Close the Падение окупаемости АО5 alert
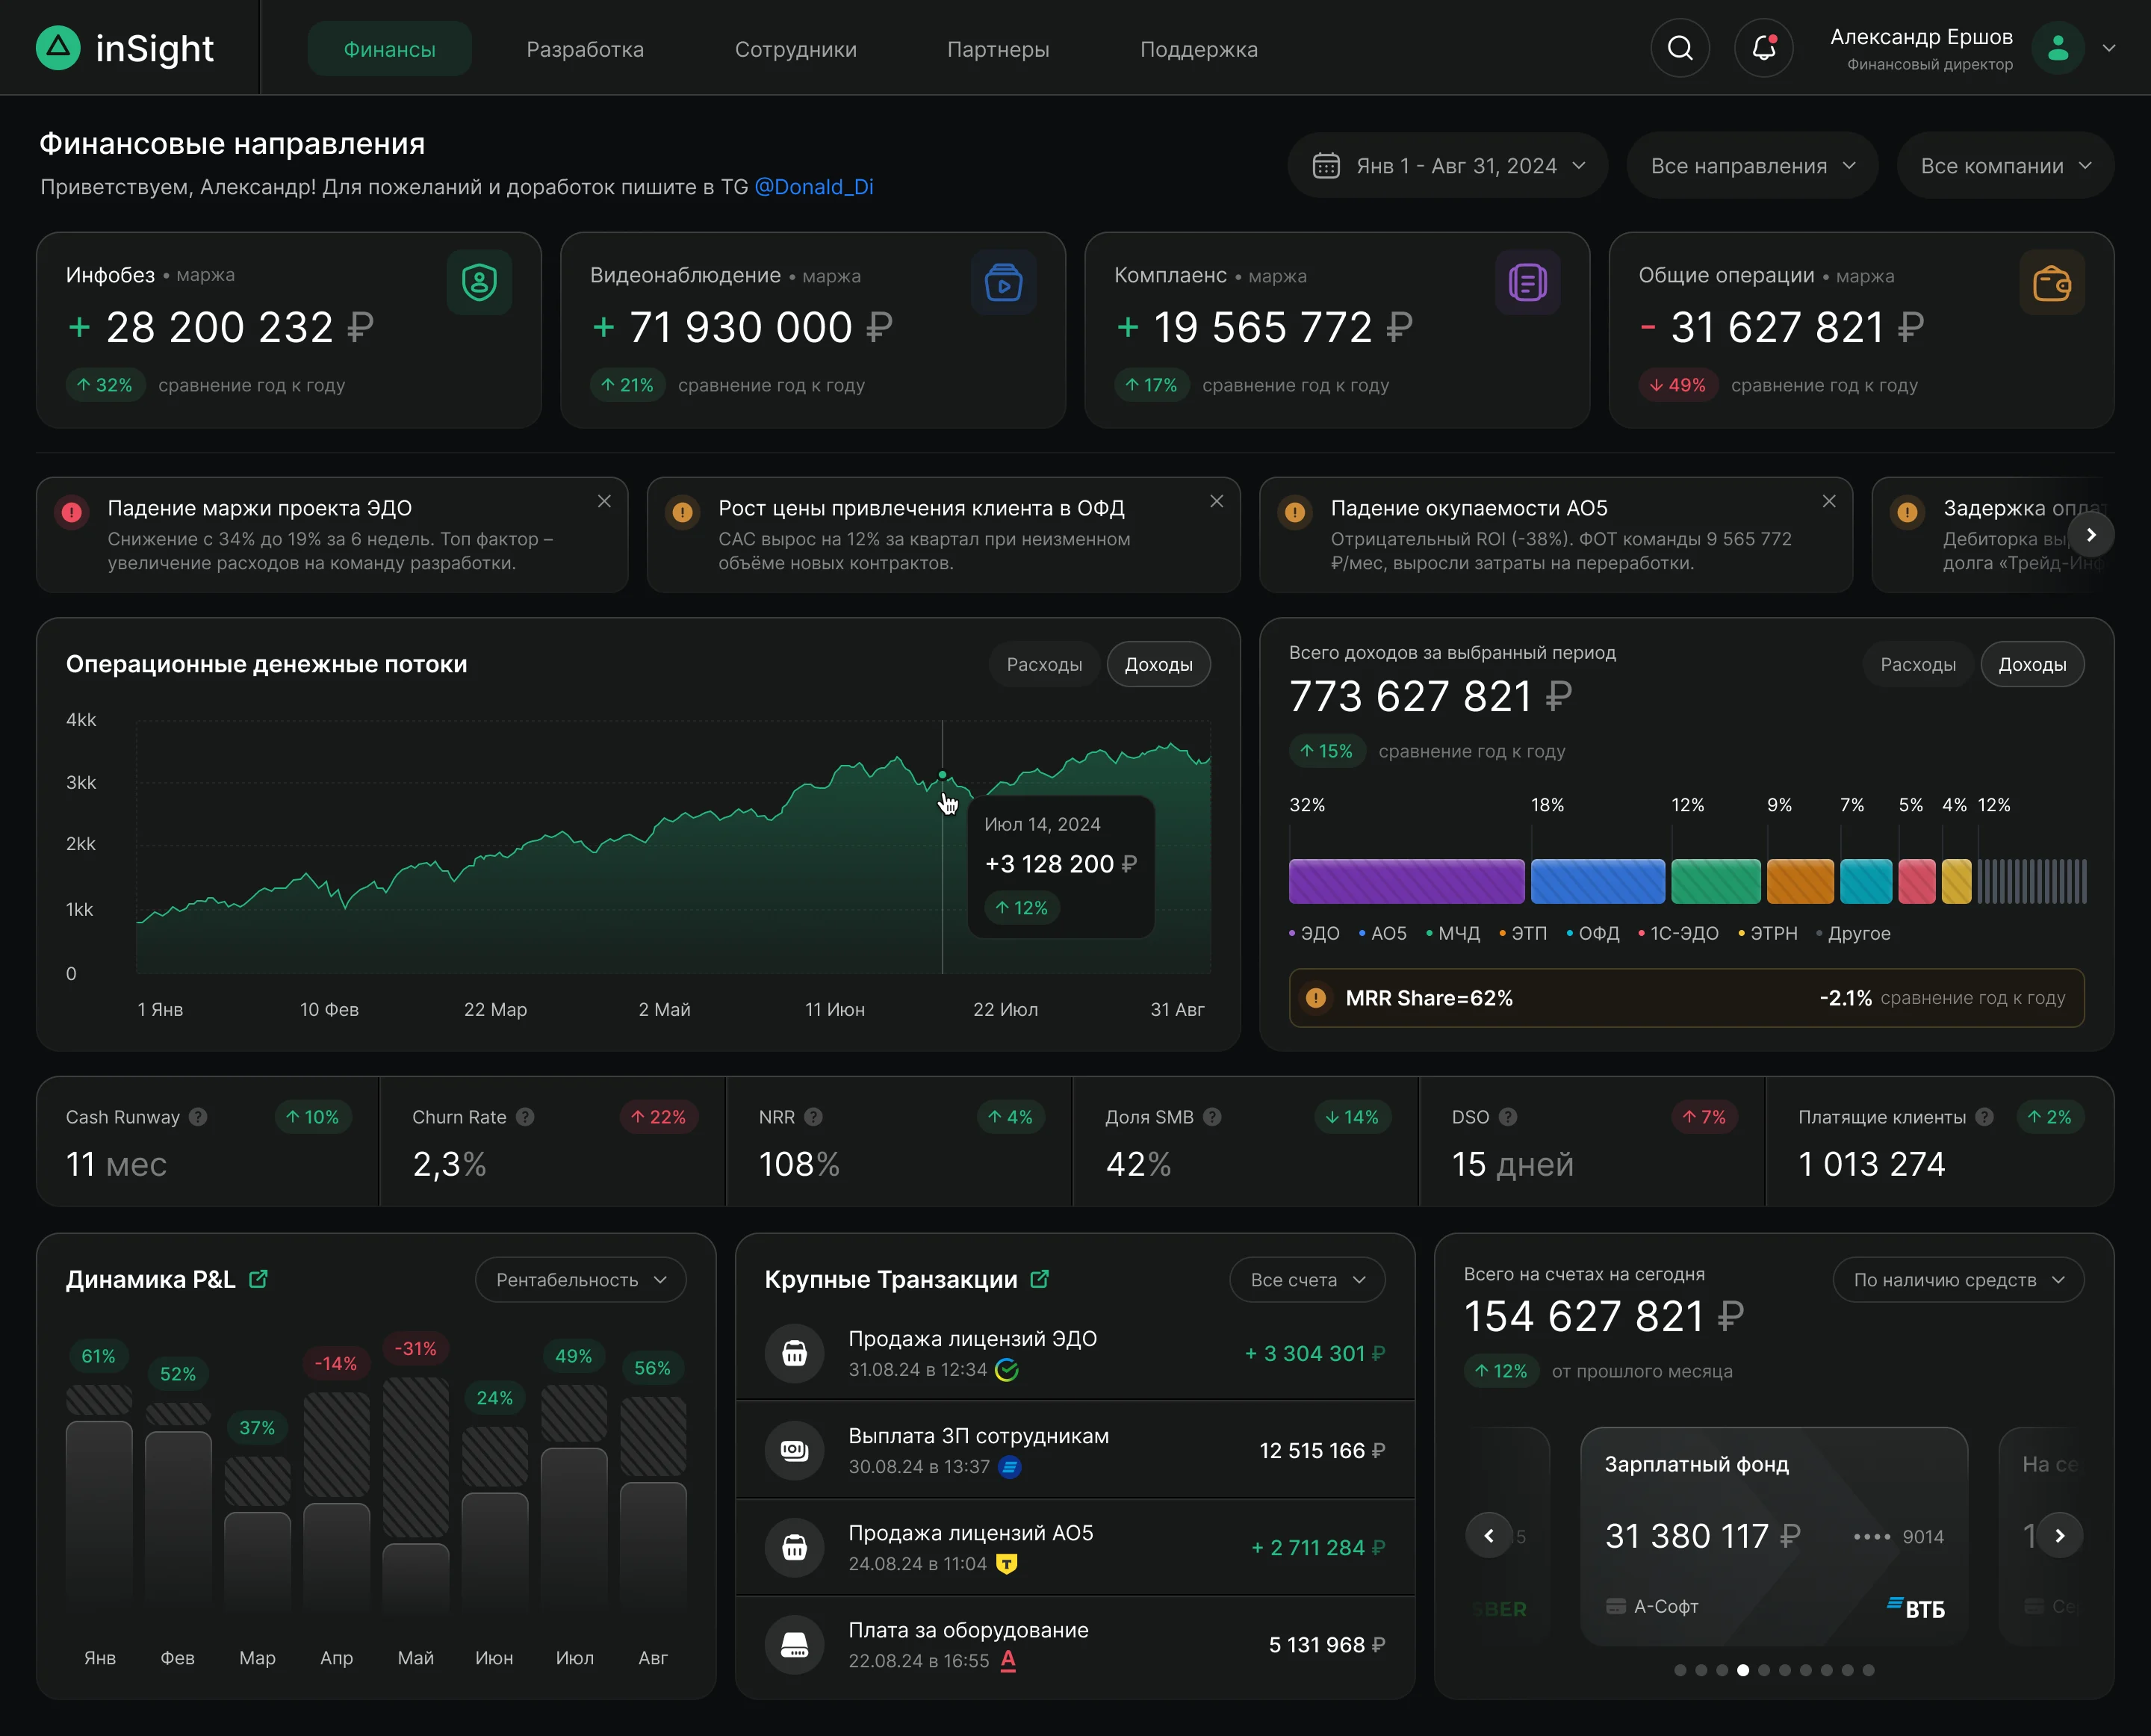Viewport: 2151px width, 1736px height. coord(1828,501)
